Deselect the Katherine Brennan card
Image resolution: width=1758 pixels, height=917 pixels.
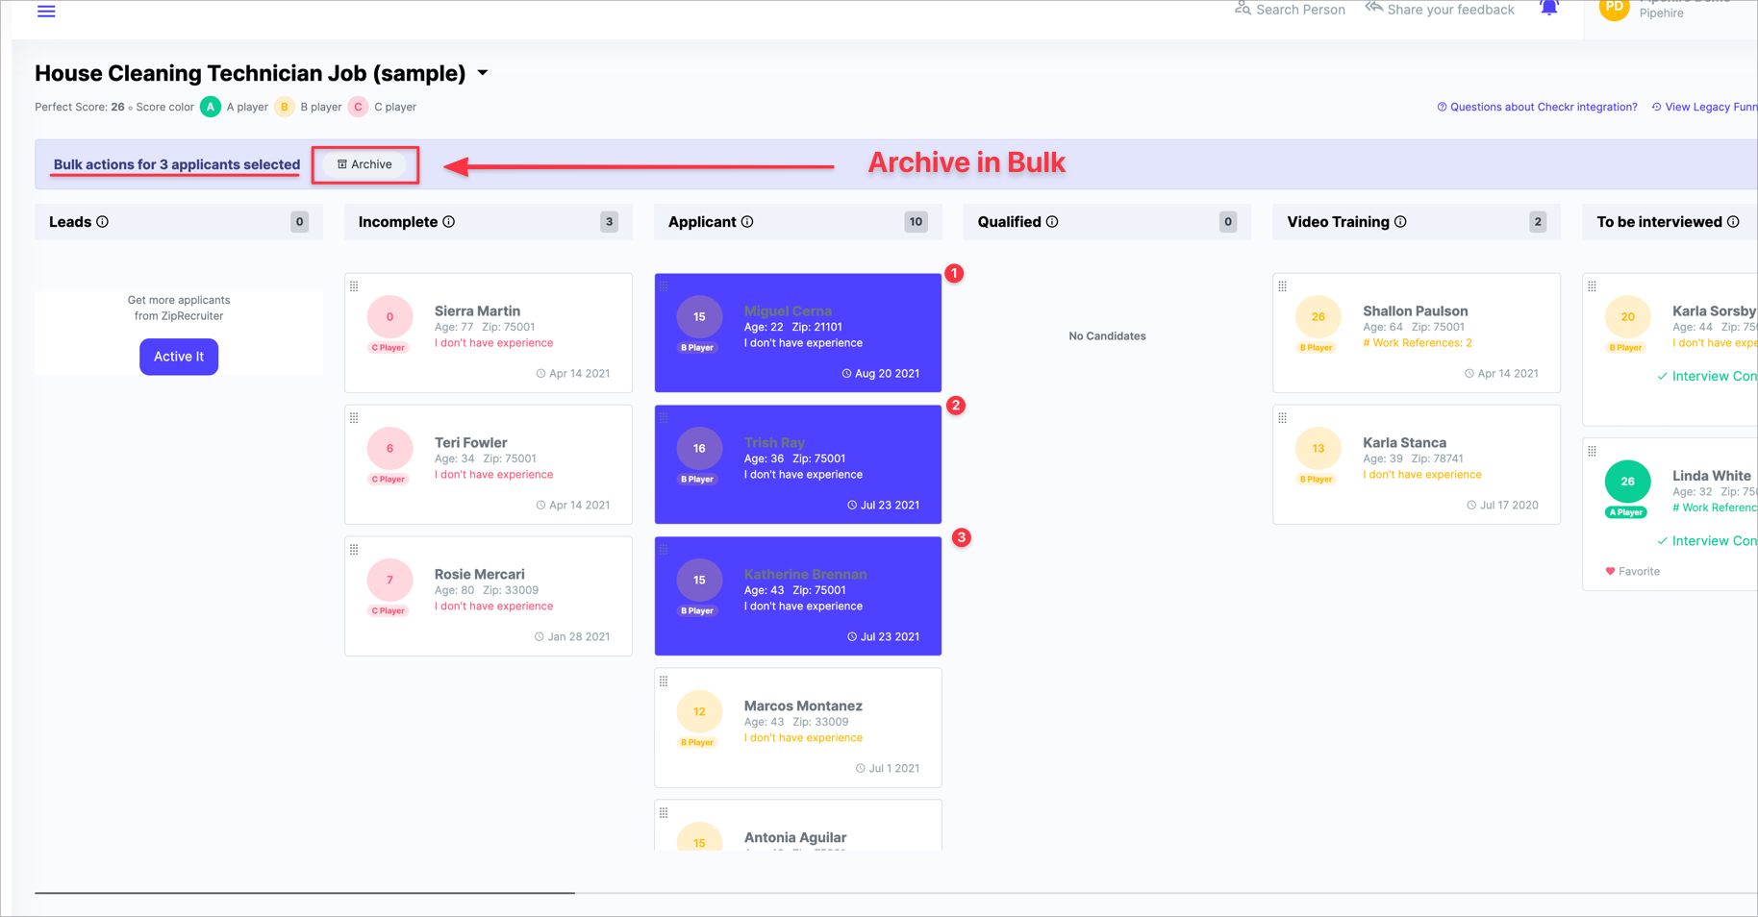[798, 596]
